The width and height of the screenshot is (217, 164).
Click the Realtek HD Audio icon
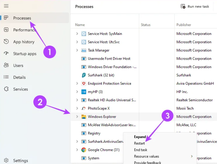point(84,100)
